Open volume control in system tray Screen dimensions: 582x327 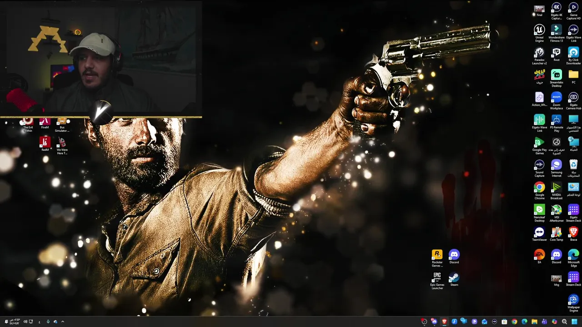(25, 322)
